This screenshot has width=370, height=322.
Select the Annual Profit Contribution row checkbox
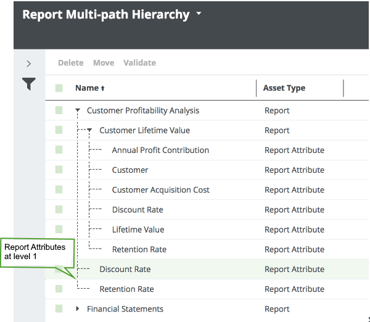[59, 150]
